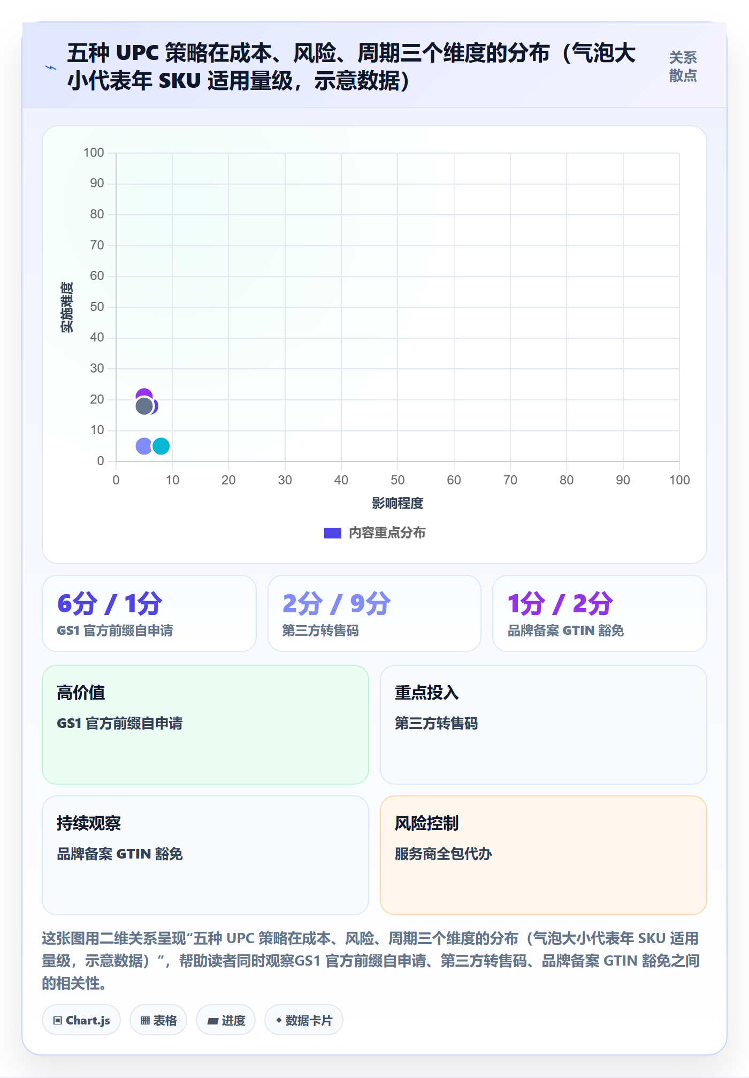Click the description paragraph starting with 这张图用二维关系
749x1078 pixels.
point(371,961)
